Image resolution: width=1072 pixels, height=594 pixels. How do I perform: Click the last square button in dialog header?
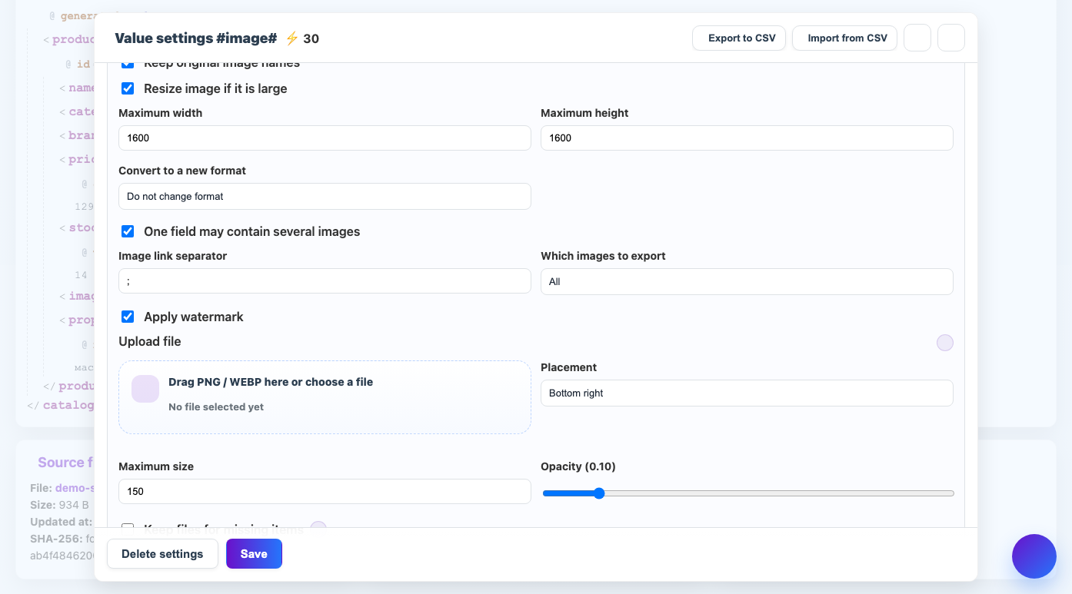[951, 38]
